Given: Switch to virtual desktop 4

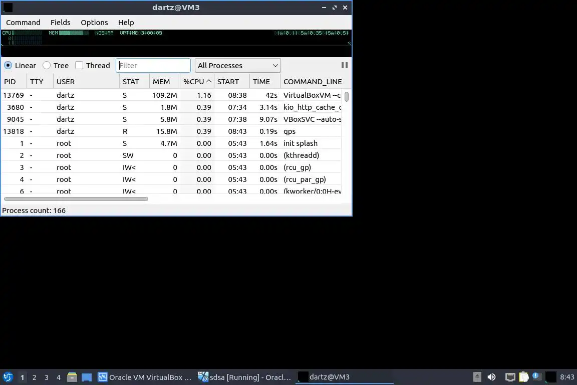Looking at the screenshot, I should coord(59,377).
